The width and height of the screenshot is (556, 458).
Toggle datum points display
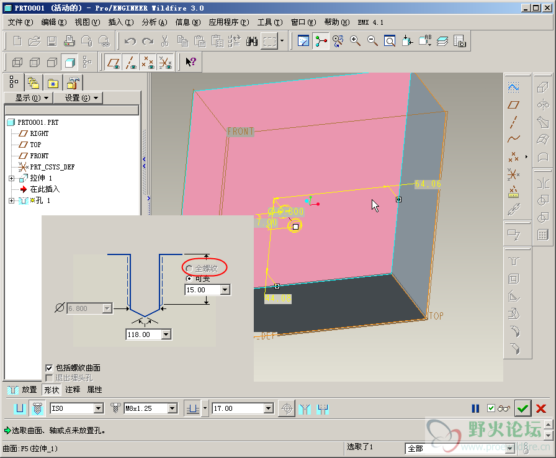pos(148,63)
